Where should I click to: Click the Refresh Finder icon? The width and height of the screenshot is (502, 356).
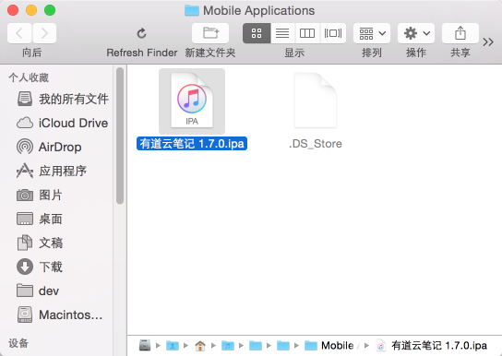pos(141,33)
